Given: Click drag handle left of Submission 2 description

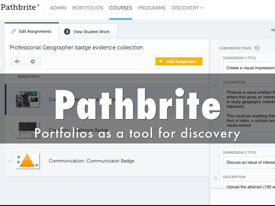Looking at the screenshot, I should pyautogui.click(x=215, y=178).
